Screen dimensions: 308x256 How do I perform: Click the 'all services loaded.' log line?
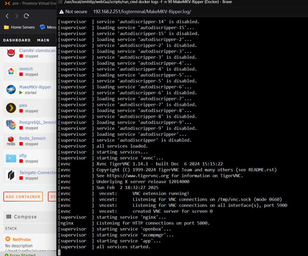coord(122,146)
